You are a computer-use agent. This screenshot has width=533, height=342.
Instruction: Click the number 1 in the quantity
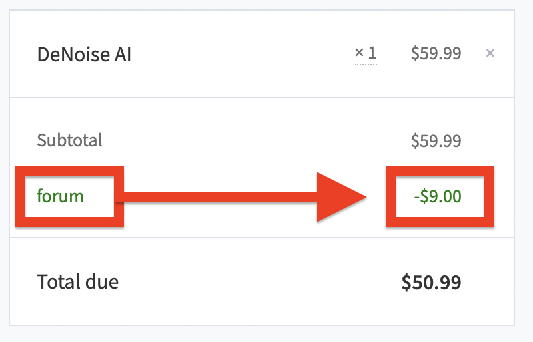pos(372,53)
